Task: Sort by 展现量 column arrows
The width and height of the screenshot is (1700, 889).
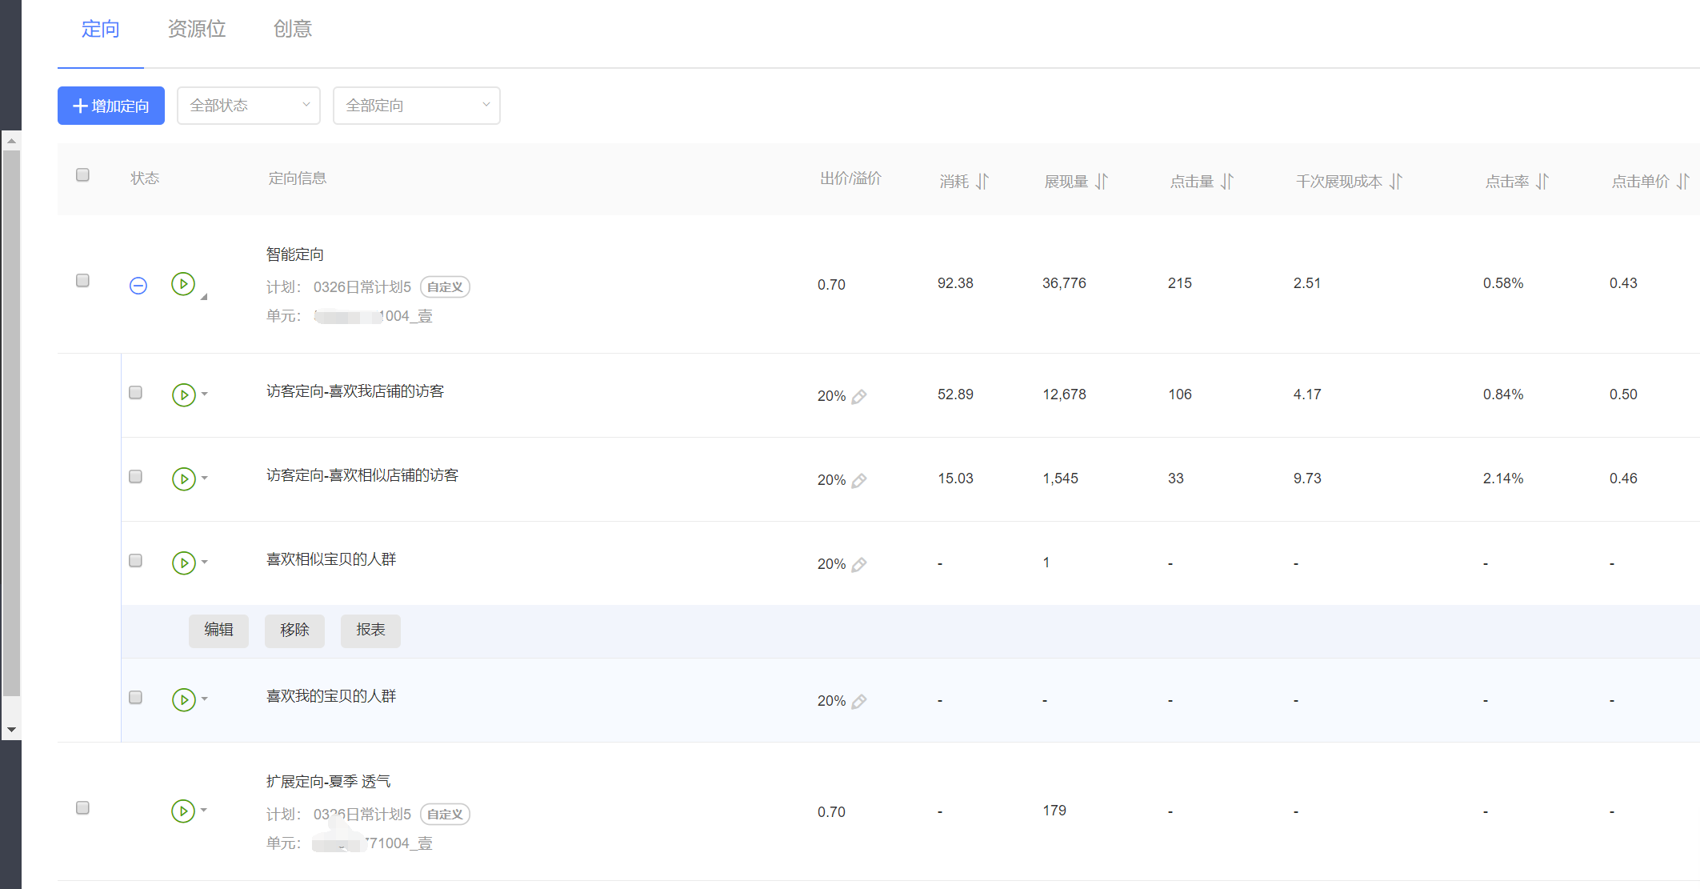Action: [1102, 182]
